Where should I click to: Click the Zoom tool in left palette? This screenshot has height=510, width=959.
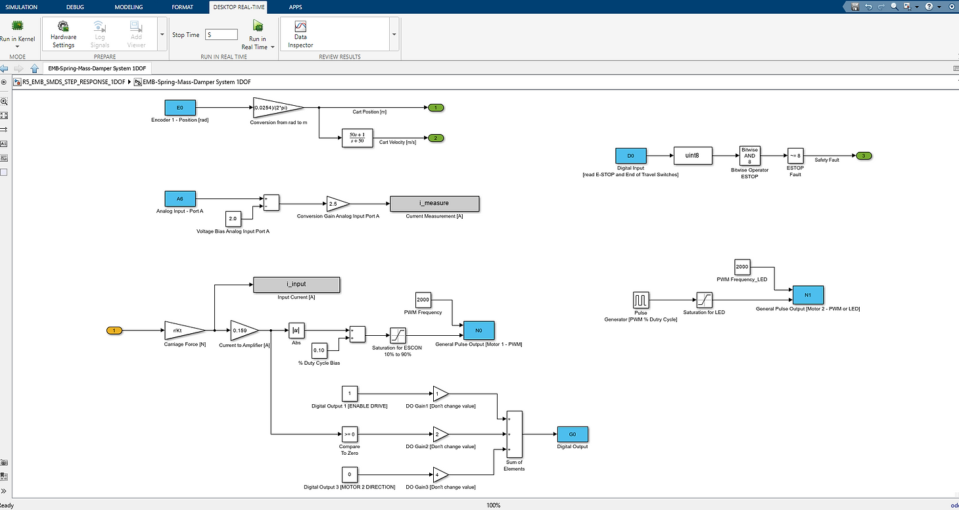click(4, 102)
